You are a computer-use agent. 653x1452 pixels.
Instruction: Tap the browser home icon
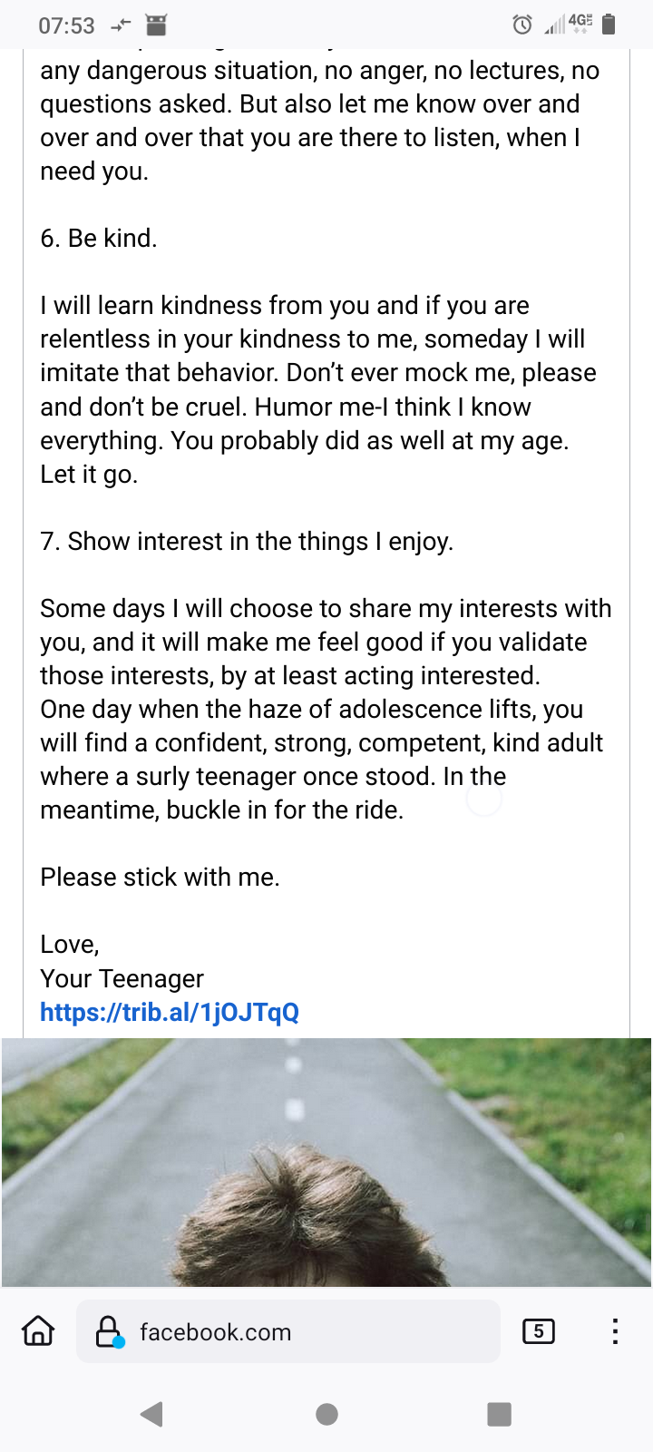click(38, 1331)
